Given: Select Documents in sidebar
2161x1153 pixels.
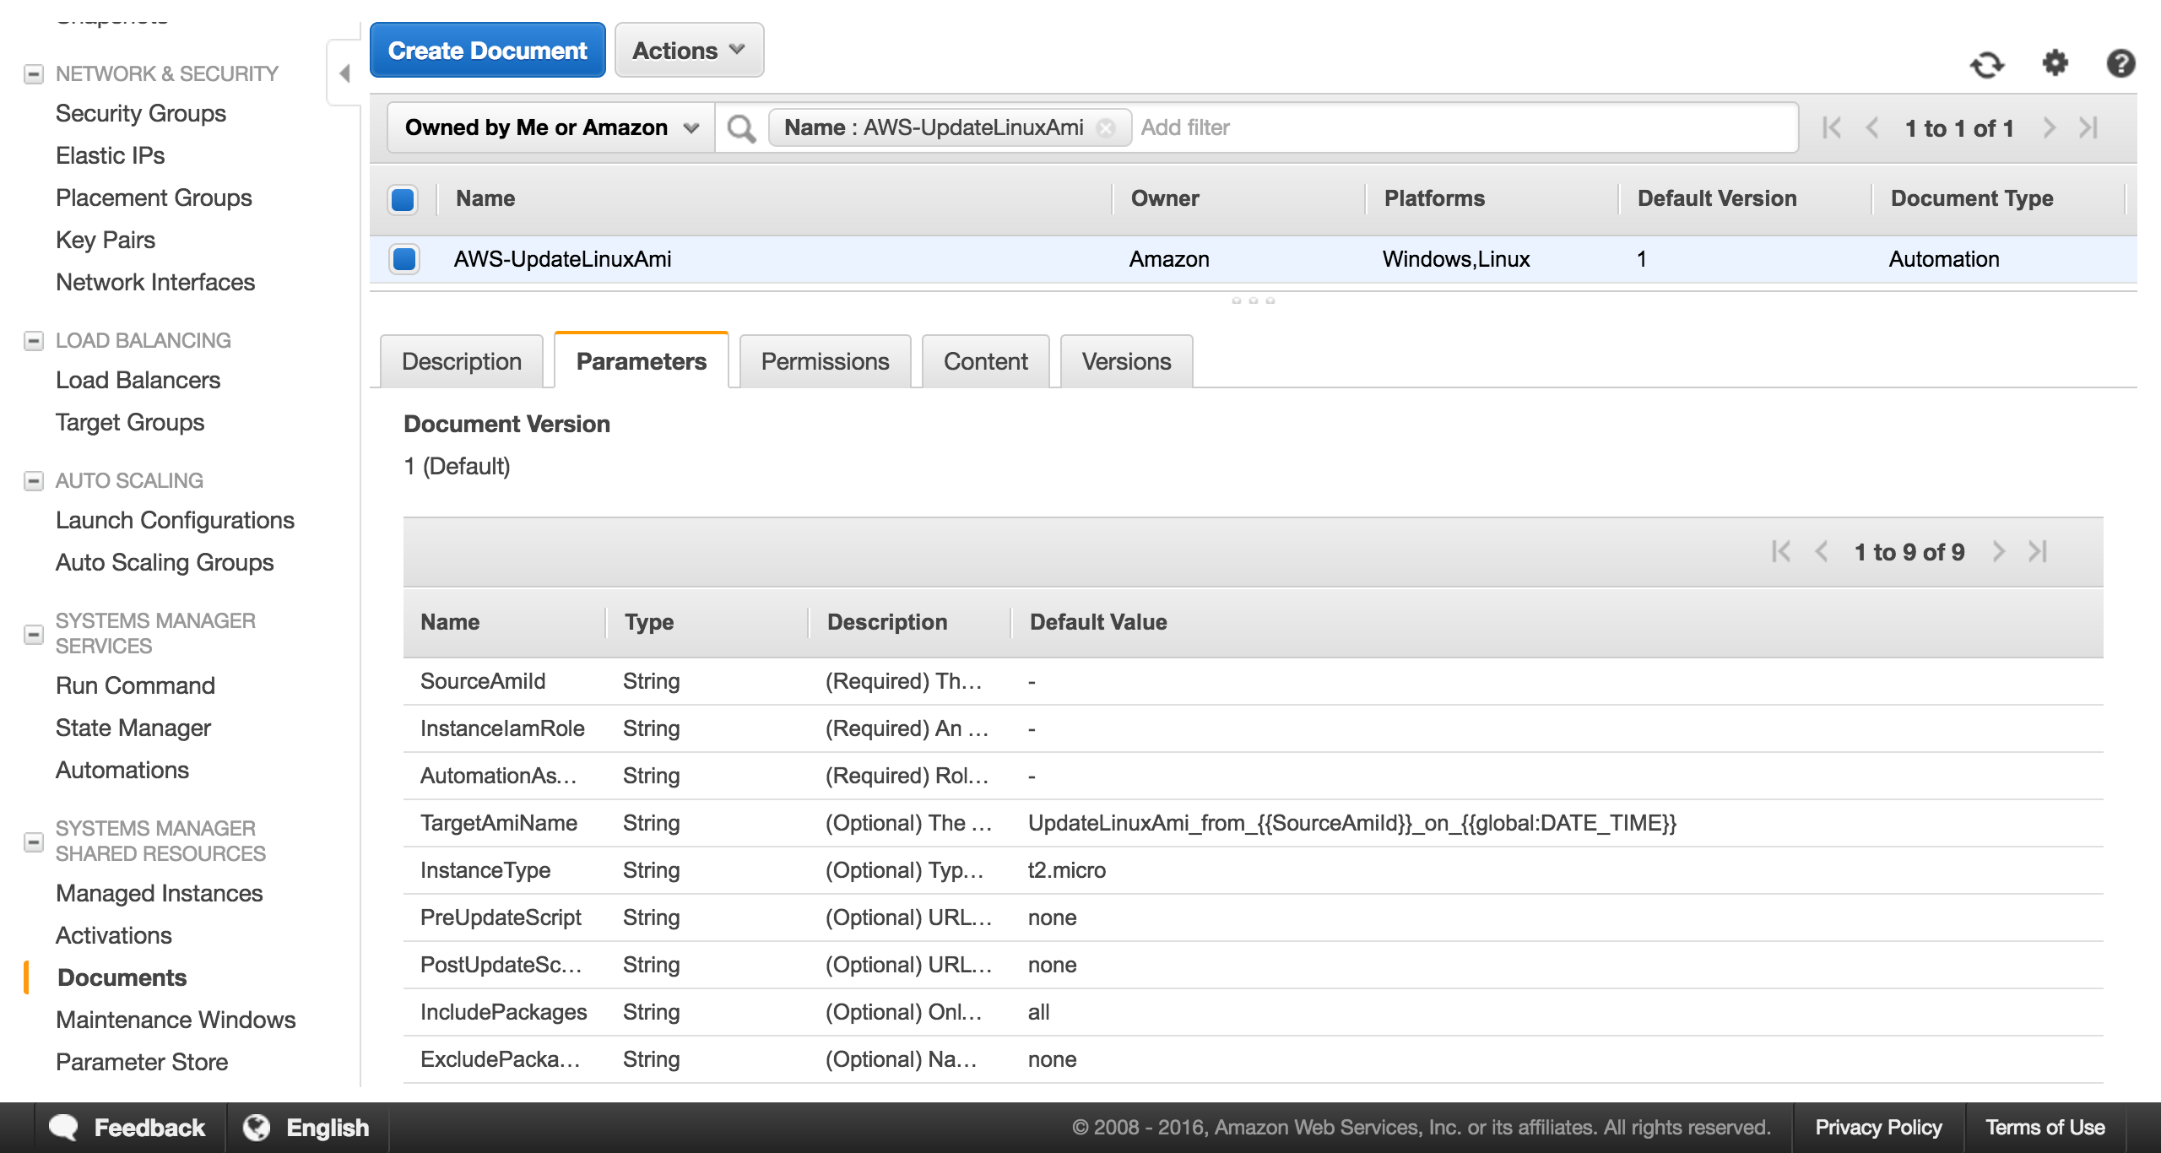Looking at the screenshot, I should point(122,978).
